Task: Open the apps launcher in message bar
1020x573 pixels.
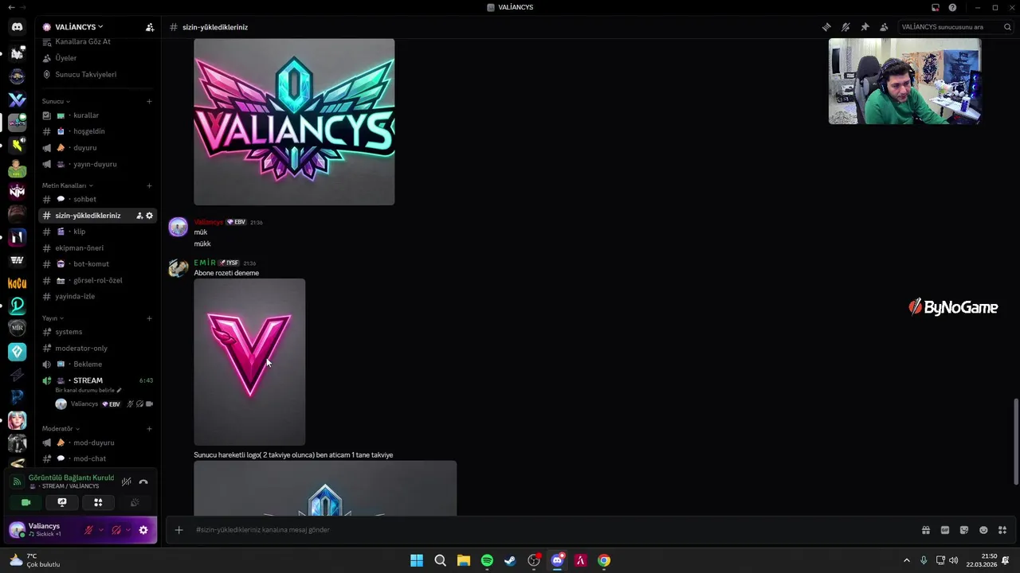Action: [x=1002, y=530]
